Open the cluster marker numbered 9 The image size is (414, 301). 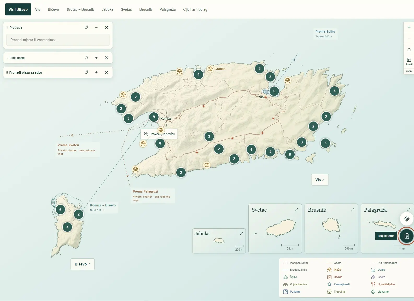click(x=154, y=117)
